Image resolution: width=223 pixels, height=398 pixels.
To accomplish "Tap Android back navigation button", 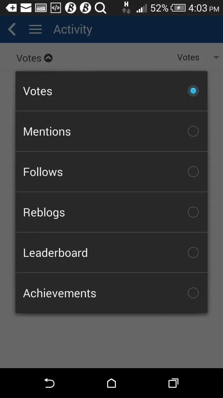I will 49,383.
